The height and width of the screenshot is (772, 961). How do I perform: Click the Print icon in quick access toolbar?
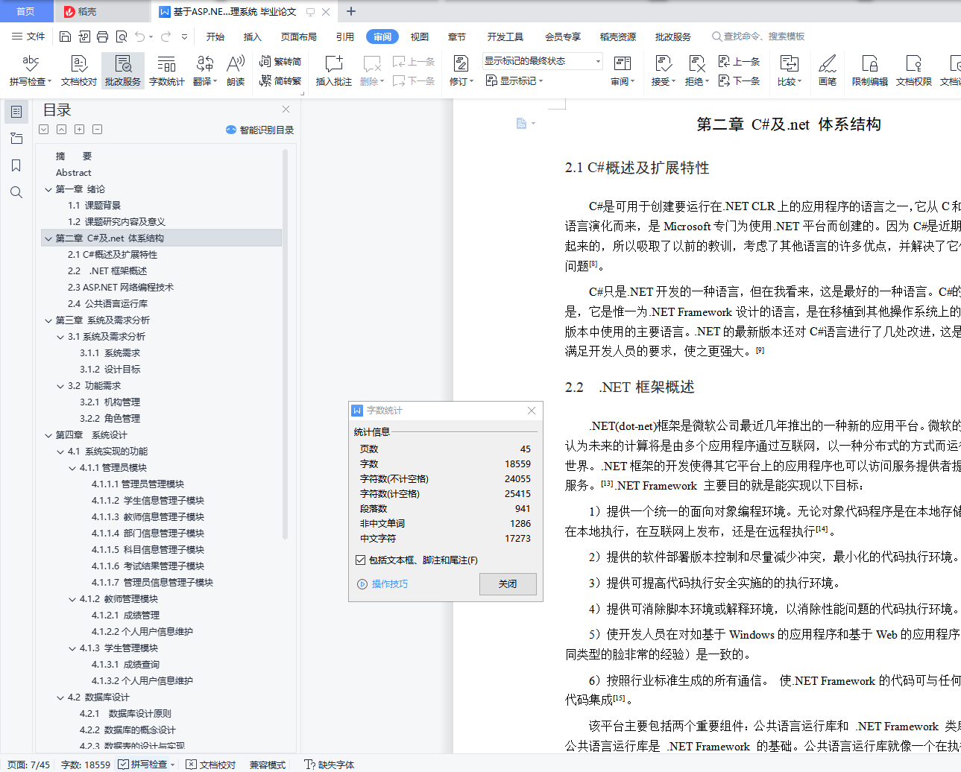(102, 37)
